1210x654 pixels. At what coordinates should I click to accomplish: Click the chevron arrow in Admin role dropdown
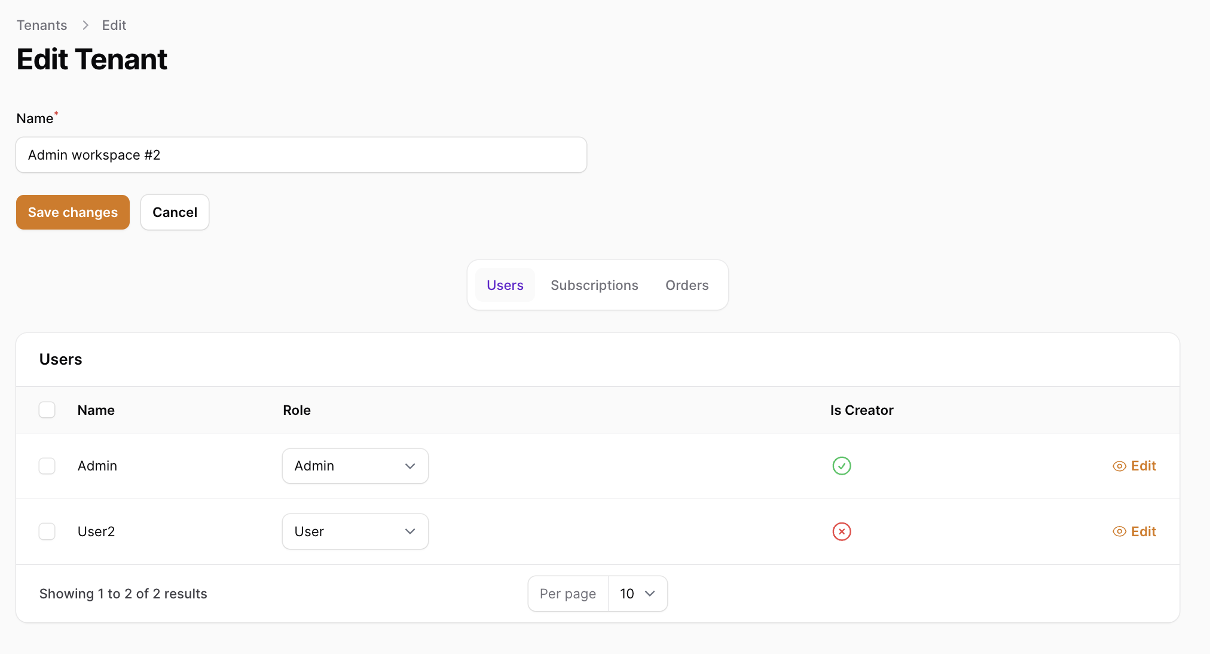410,466
